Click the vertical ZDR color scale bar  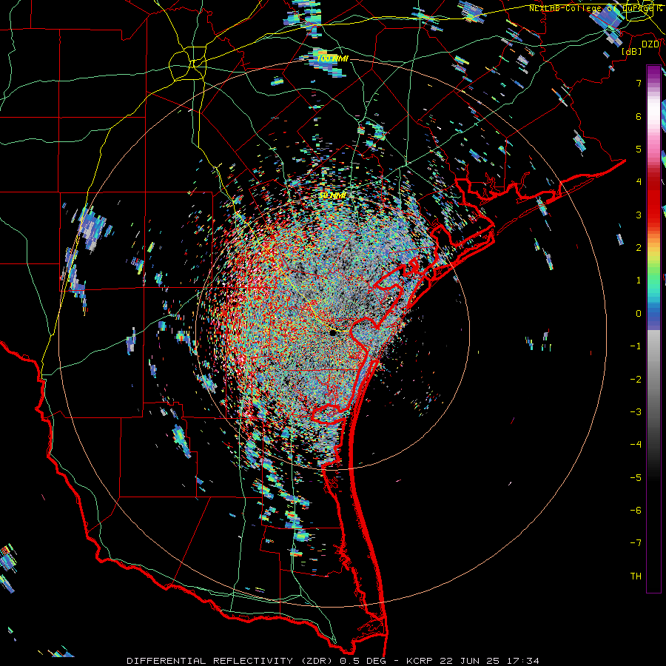653,329
